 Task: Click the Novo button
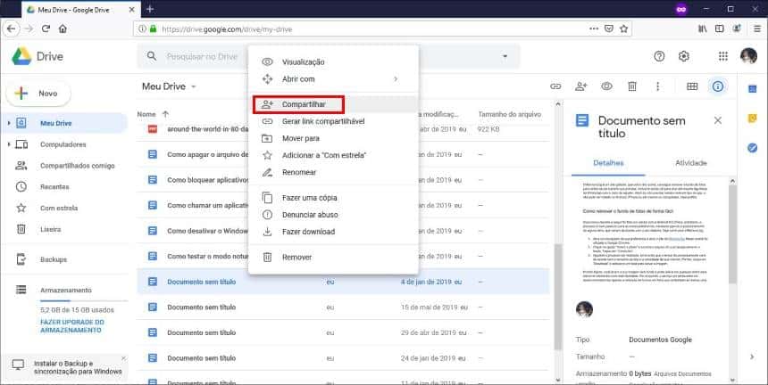pos(38,94)
